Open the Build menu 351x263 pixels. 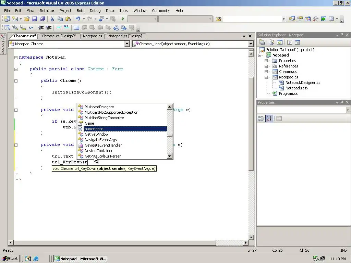point(81,11)
